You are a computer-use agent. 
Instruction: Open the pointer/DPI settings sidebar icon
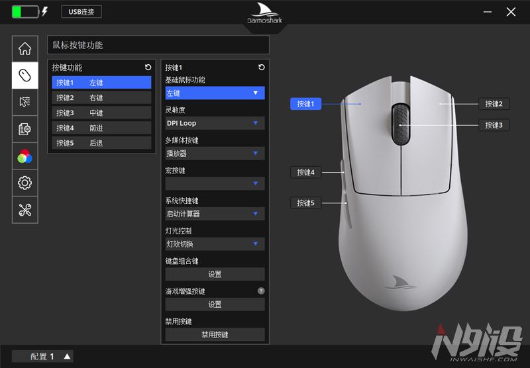coord(25,102)
